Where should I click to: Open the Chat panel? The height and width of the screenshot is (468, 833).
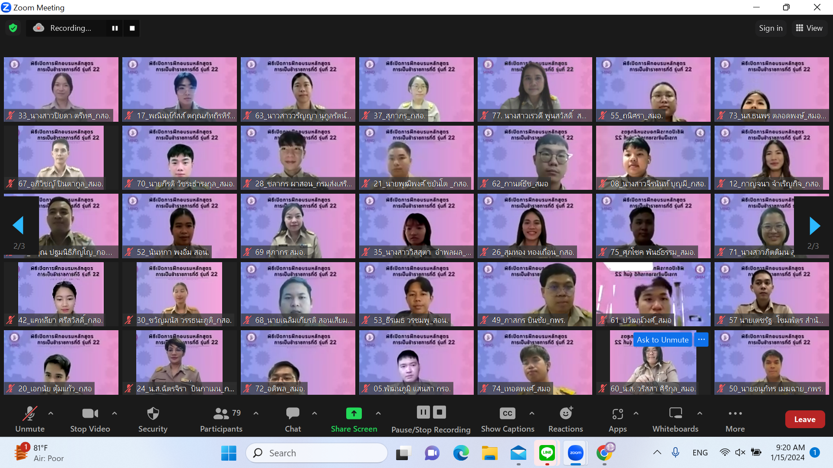click(293, 414)
